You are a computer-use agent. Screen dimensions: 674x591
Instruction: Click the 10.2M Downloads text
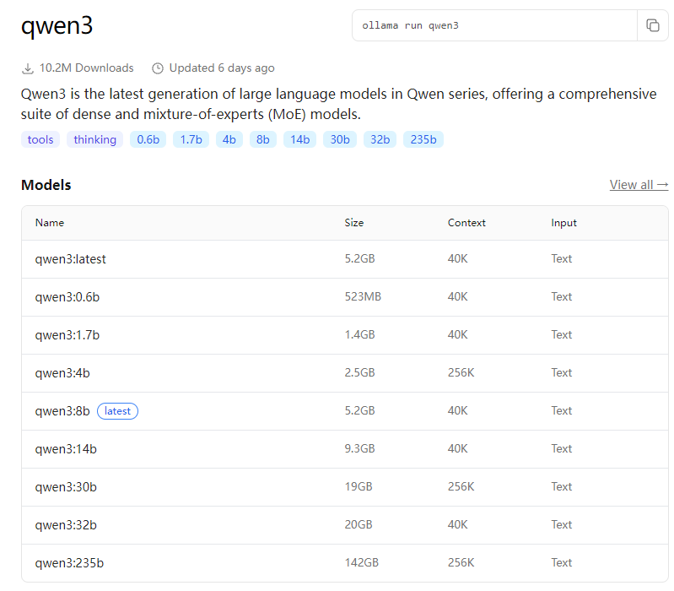pyautogui.click(x=86, y=68)
